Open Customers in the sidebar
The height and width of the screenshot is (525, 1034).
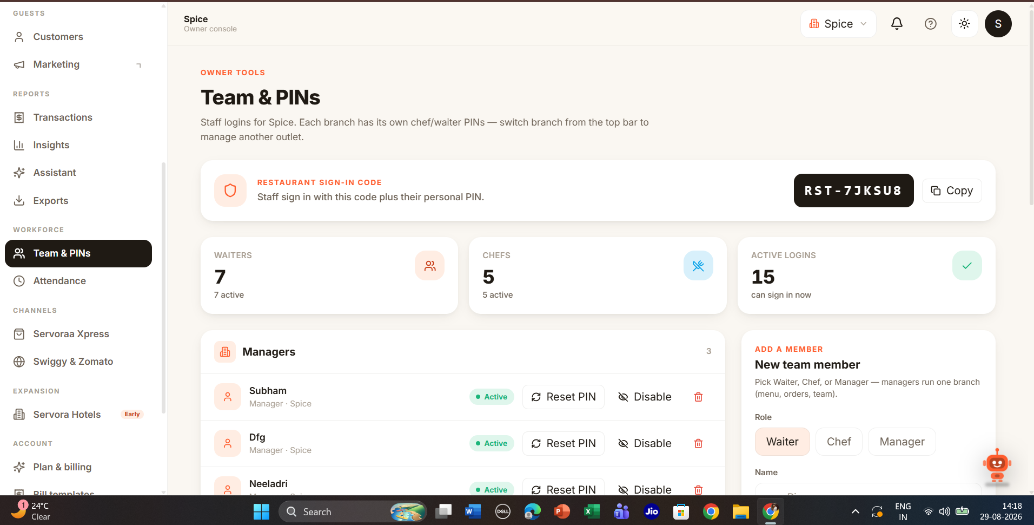tap(78, 37)
